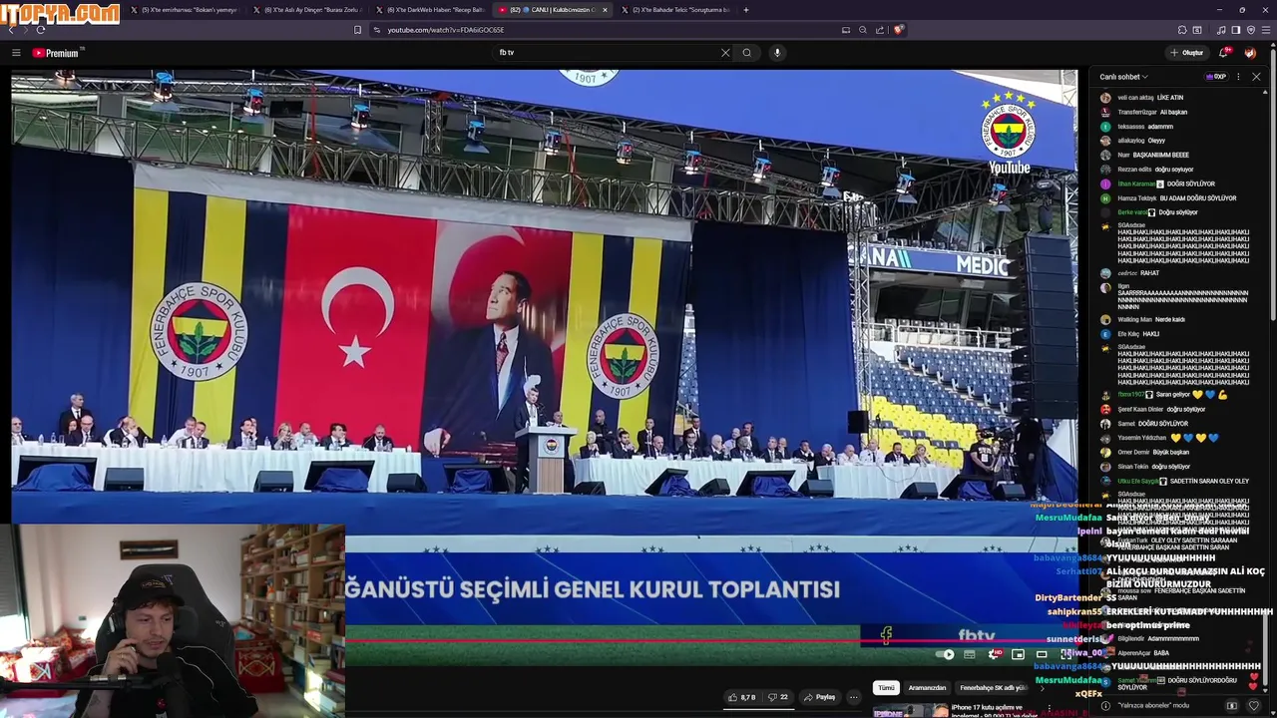Image resolution: width=1277 pixels, height=718 pixels.
Task: Click chat user 'Transferrüzgar'
Action: tap(1137, 112)
